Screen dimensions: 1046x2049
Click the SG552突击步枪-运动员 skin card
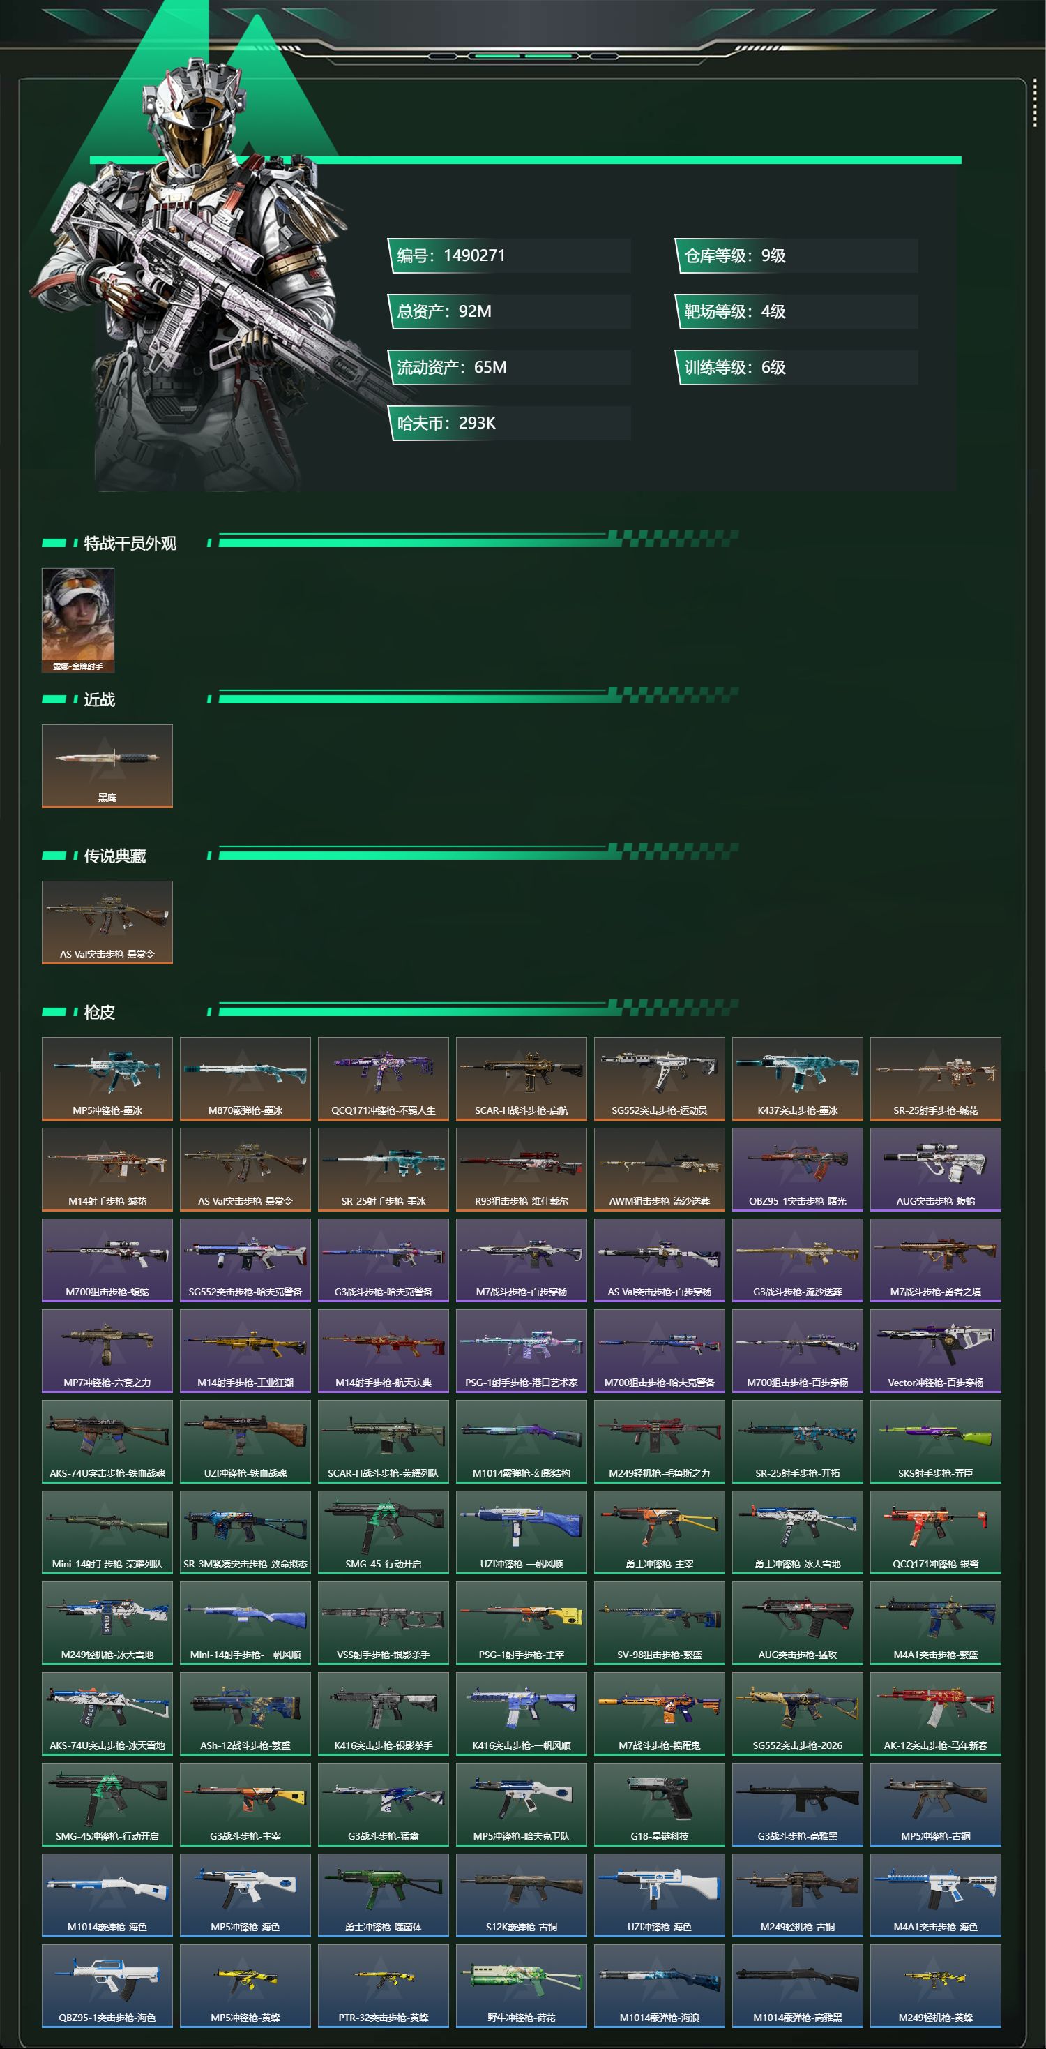[660, 1079]
